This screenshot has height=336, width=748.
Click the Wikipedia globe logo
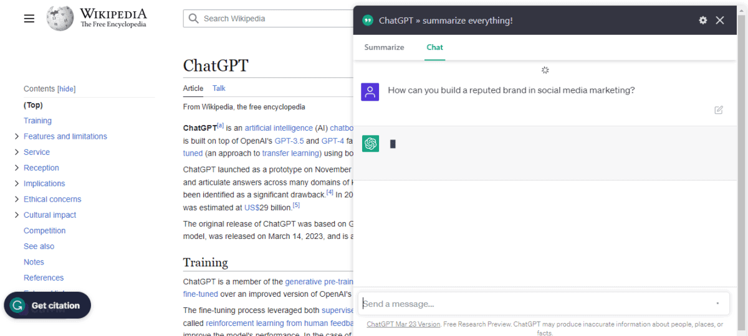[60, 19]
